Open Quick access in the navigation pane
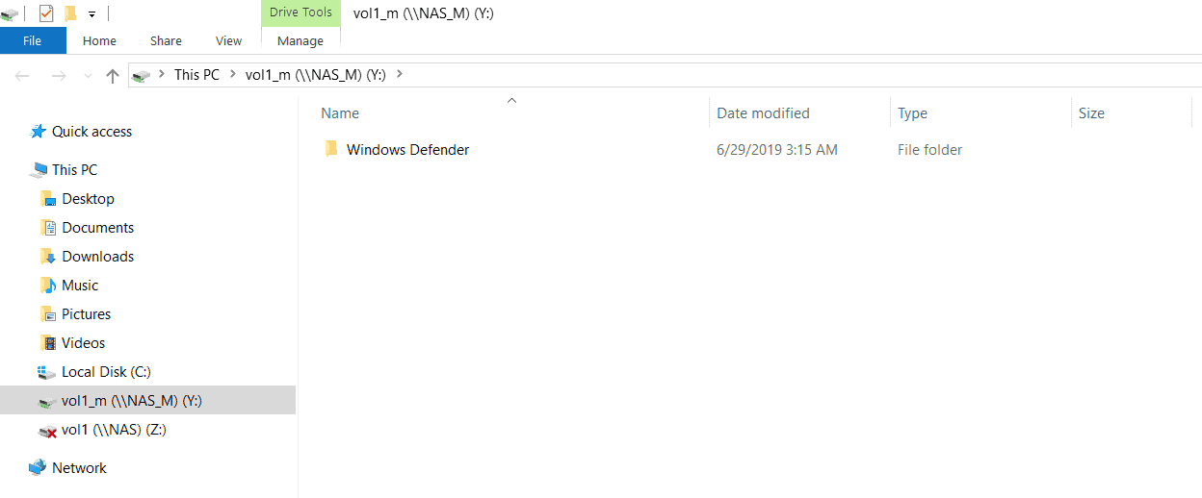The image size is (1202, 498). tap(92, 132)
